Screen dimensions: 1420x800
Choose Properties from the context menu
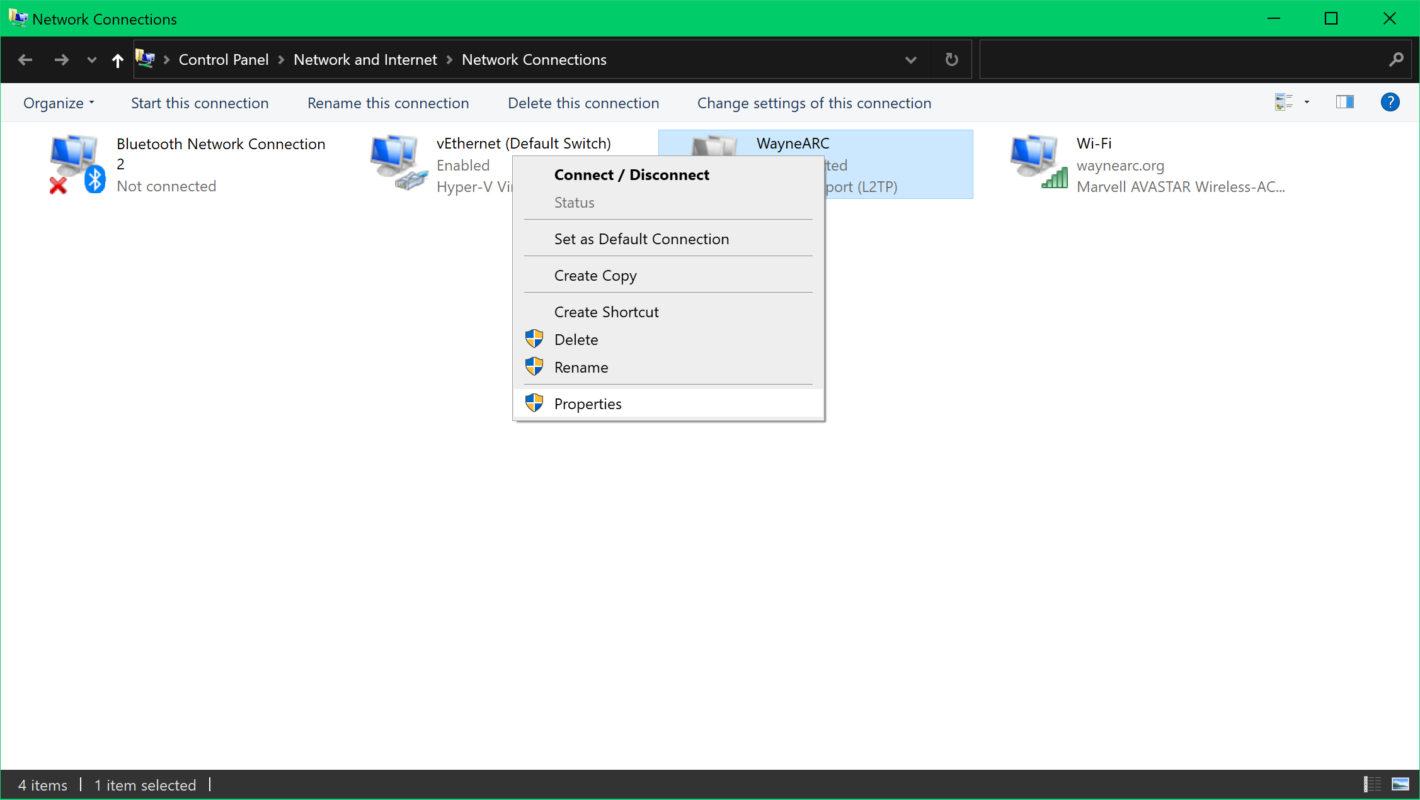587,404
